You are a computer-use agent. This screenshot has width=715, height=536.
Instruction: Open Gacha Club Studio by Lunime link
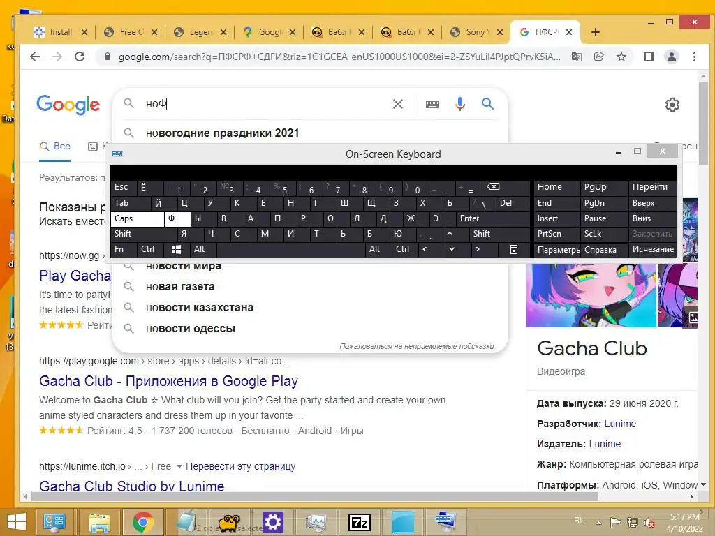[x=131, y=486]
